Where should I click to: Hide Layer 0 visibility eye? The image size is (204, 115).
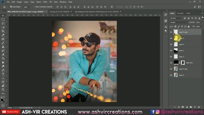(x=171, y=75)
